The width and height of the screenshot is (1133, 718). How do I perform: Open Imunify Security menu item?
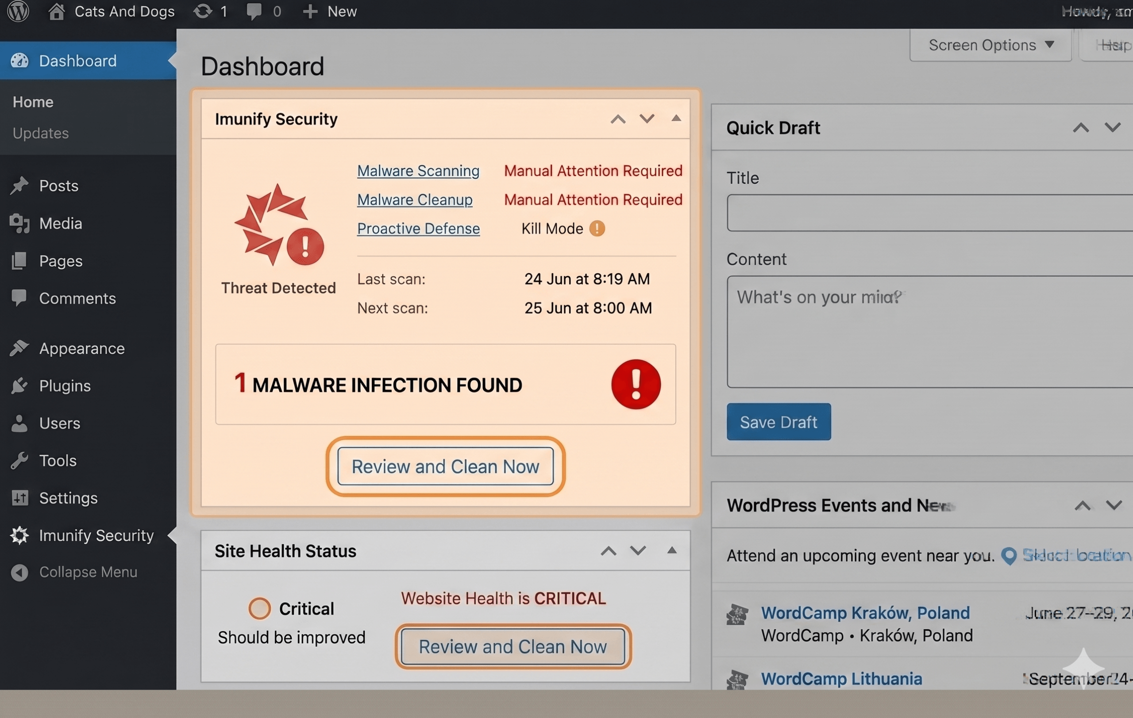[x=96, y=536]
